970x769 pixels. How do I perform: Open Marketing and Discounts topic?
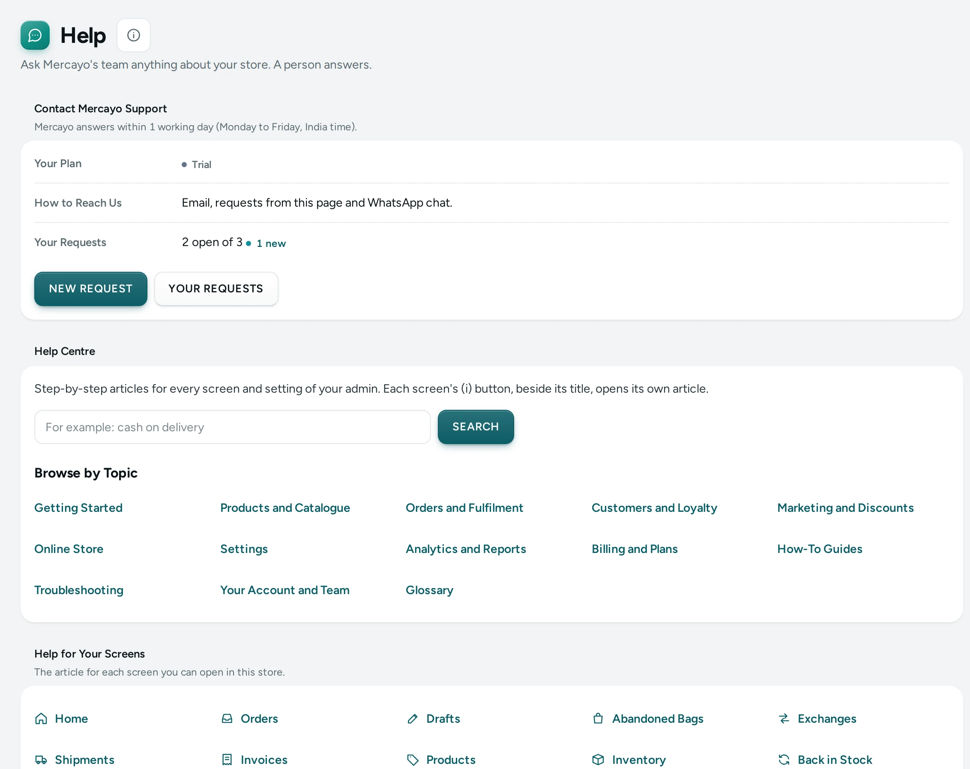click(845, 508)
